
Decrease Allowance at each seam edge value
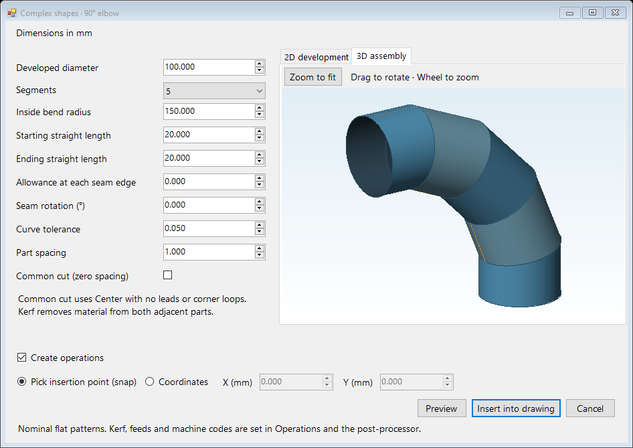pyautogui.click(x=260, y=185)
